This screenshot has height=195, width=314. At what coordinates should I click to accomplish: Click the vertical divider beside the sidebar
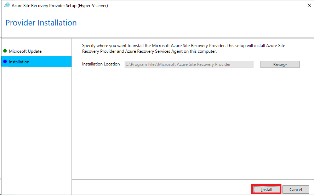[72, 116]
